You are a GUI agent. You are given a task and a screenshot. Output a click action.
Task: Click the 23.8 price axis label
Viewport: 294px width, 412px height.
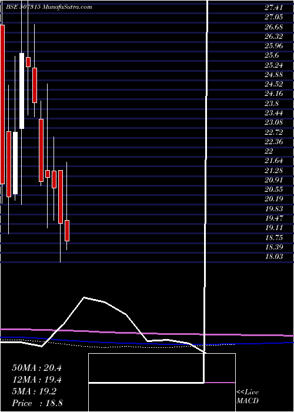272,104
